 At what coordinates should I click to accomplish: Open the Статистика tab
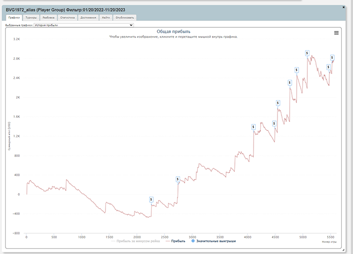tap(67, 18)
